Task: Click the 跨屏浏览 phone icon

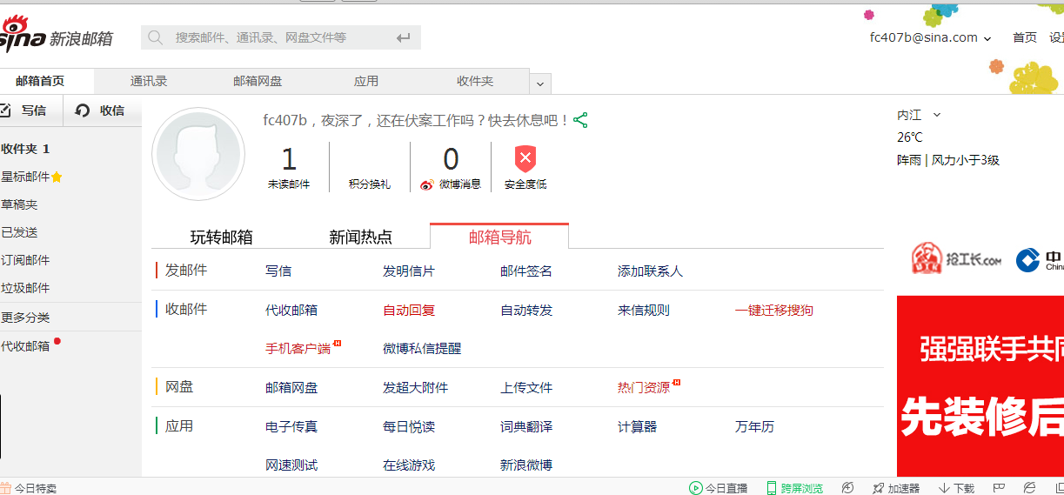Action: point(771,488)
